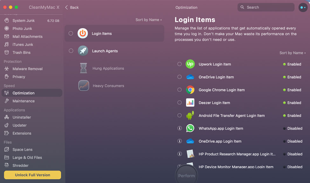Click into the Search field
The width and height of the screenshot is (310, 183).
(266, 7)
